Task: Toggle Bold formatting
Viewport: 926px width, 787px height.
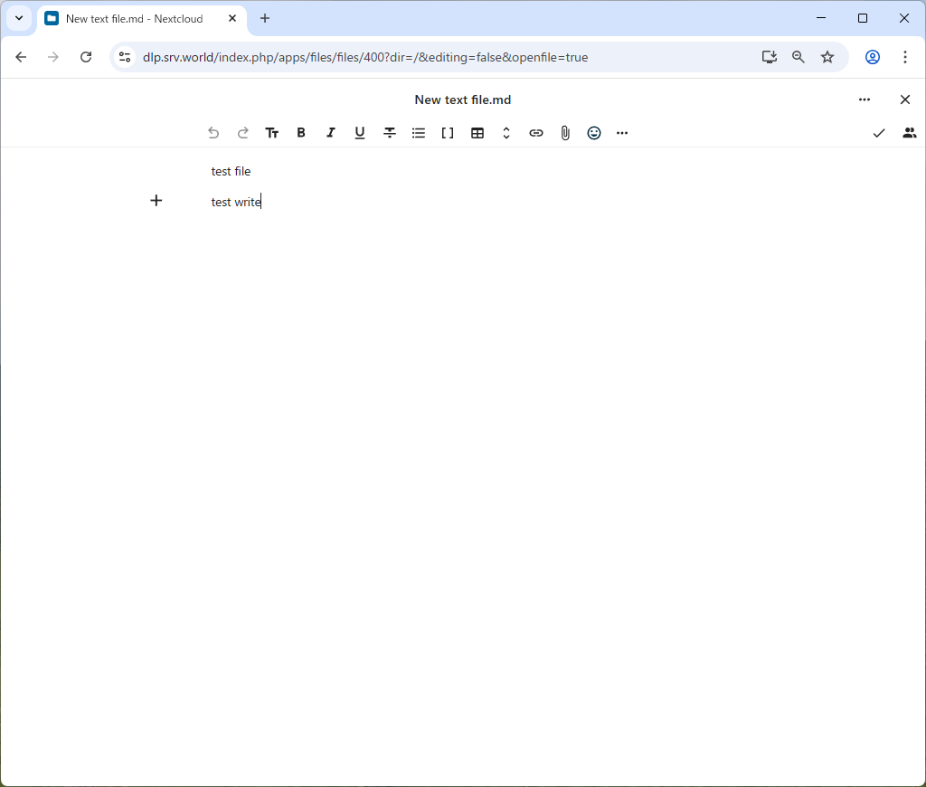Action: [x=301, y=133]
